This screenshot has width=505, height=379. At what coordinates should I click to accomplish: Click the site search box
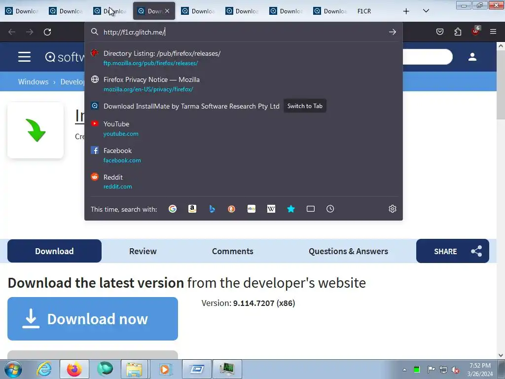click(428, 57)
